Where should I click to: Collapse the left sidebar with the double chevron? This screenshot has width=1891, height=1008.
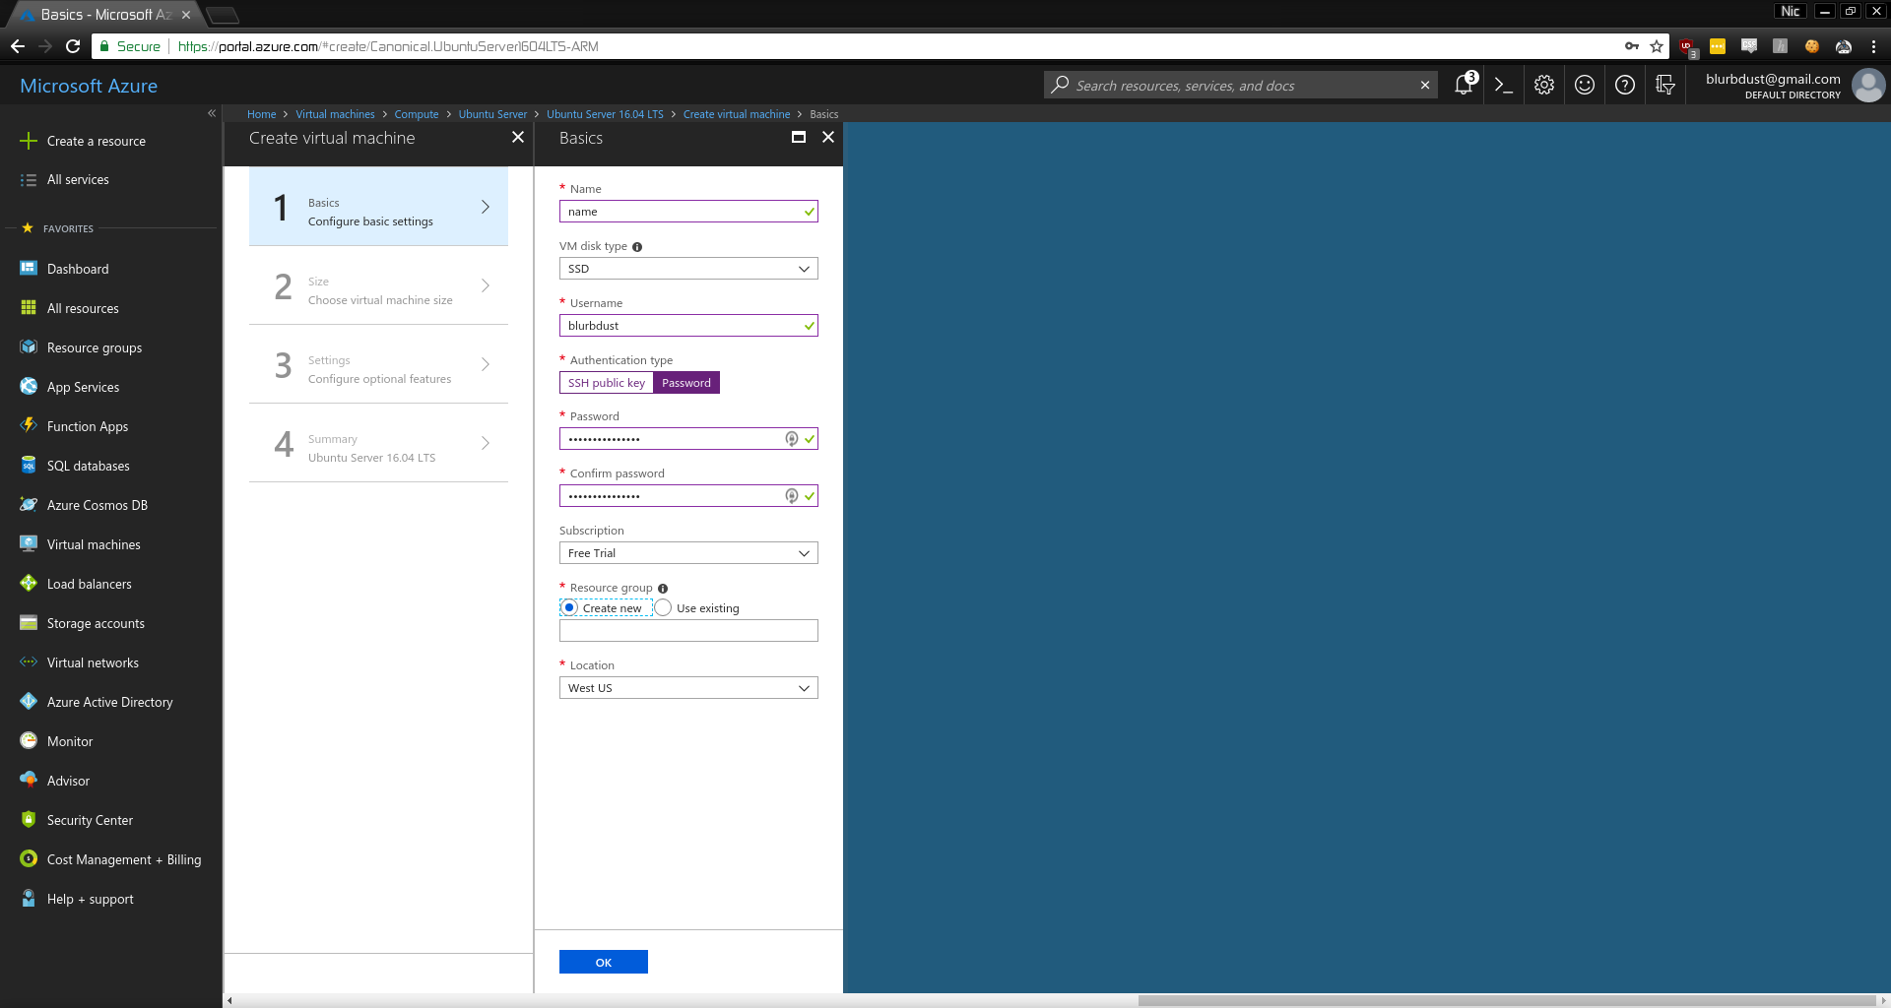[212, 113]
